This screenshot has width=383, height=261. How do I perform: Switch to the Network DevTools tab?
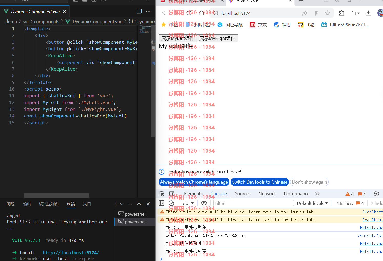267,194
